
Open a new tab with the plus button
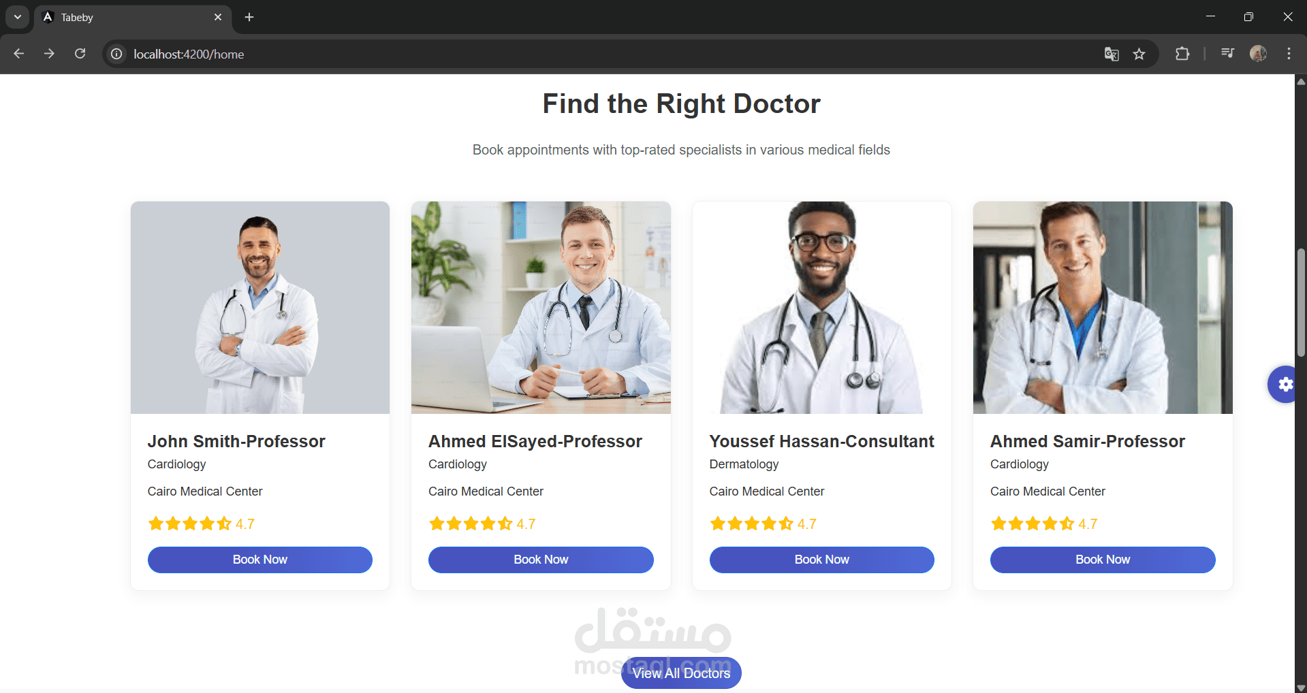[249, 17]
